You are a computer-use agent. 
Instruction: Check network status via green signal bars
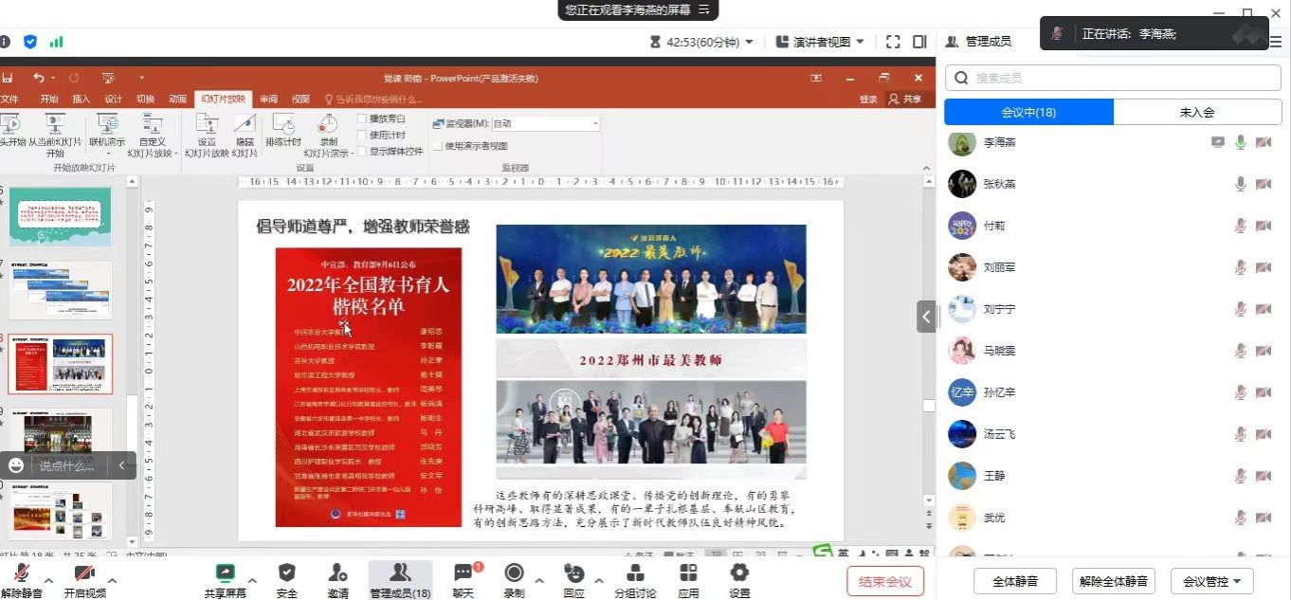(56, 42)
